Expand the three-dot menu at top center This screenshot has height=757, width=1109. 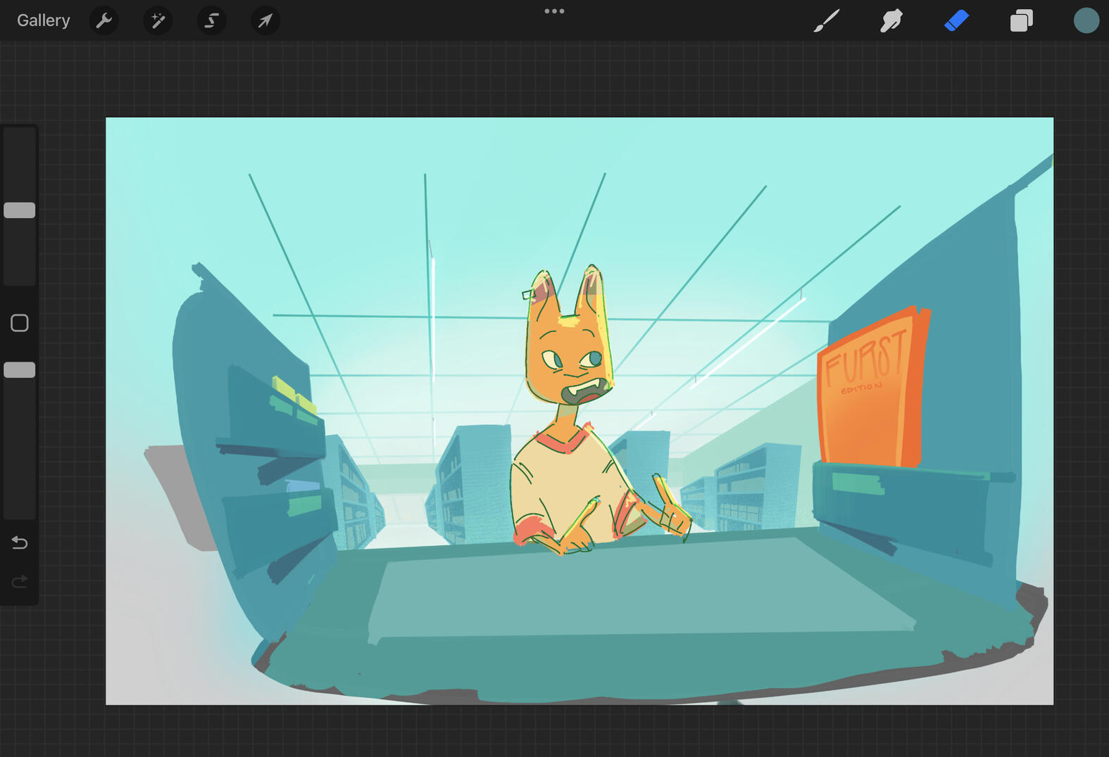pos(554,11)
